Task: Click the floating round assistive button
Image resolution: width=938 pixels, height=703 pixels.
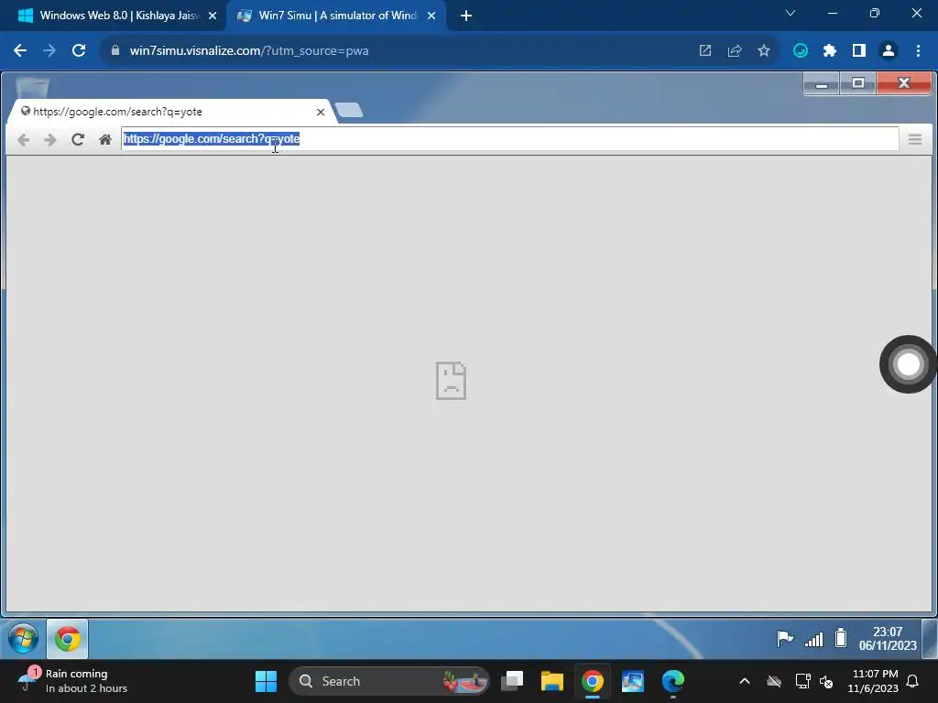Action: click(x=908, y=364)
